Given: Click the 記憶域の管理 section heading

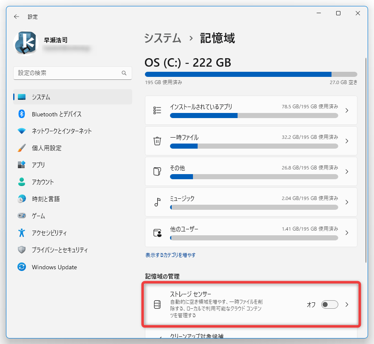Looking at the screenshot, I should (x=162, y=276).
